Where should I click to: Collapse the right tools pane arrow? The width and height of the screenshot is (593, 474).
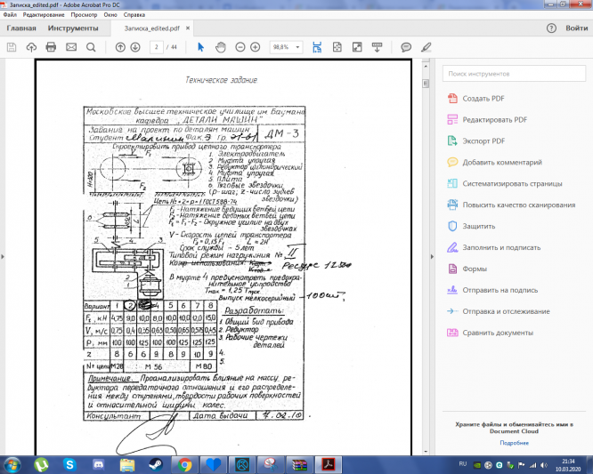click(x=433, y=258)
